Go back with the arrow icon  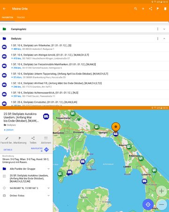click(4, 9)
